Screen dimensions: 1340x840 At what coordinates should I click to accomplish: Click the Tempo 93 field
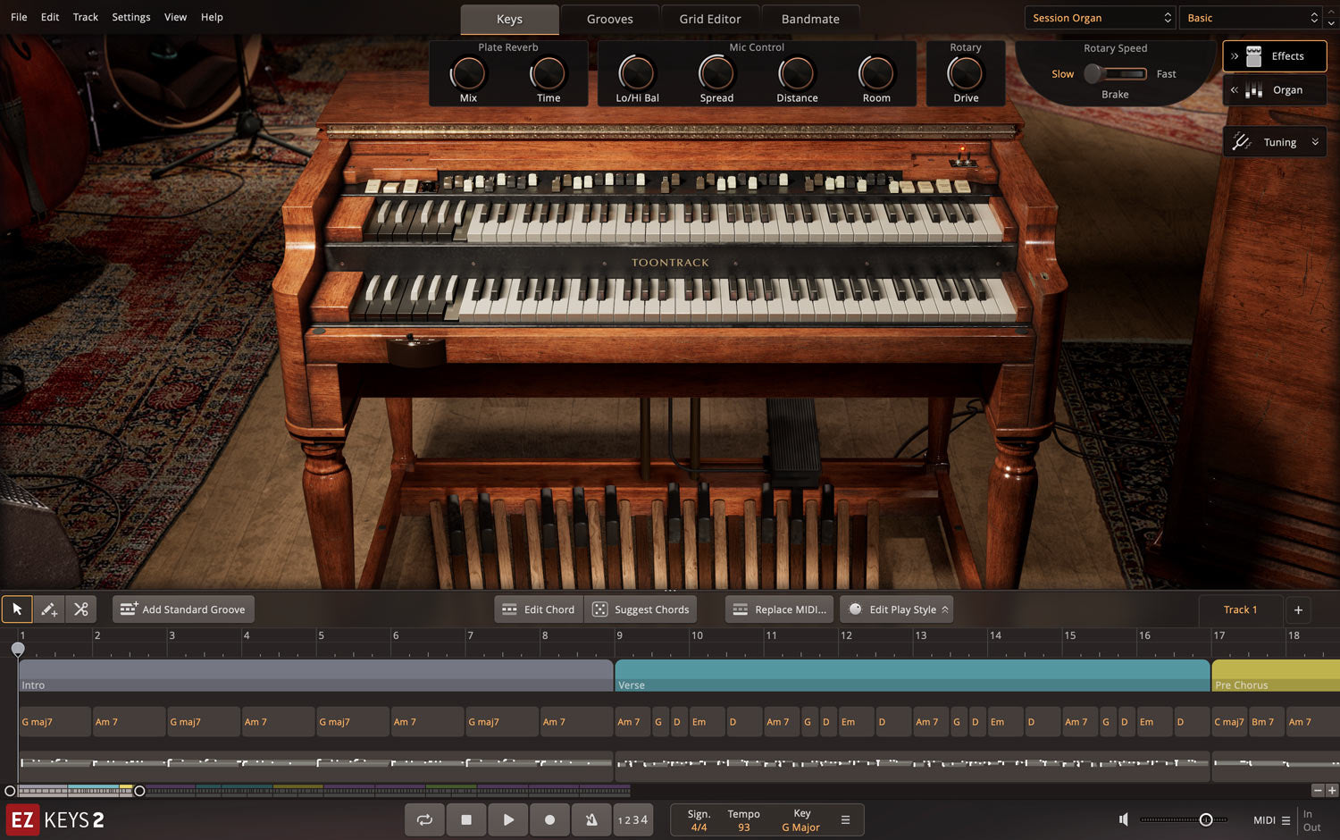(743, 820)
